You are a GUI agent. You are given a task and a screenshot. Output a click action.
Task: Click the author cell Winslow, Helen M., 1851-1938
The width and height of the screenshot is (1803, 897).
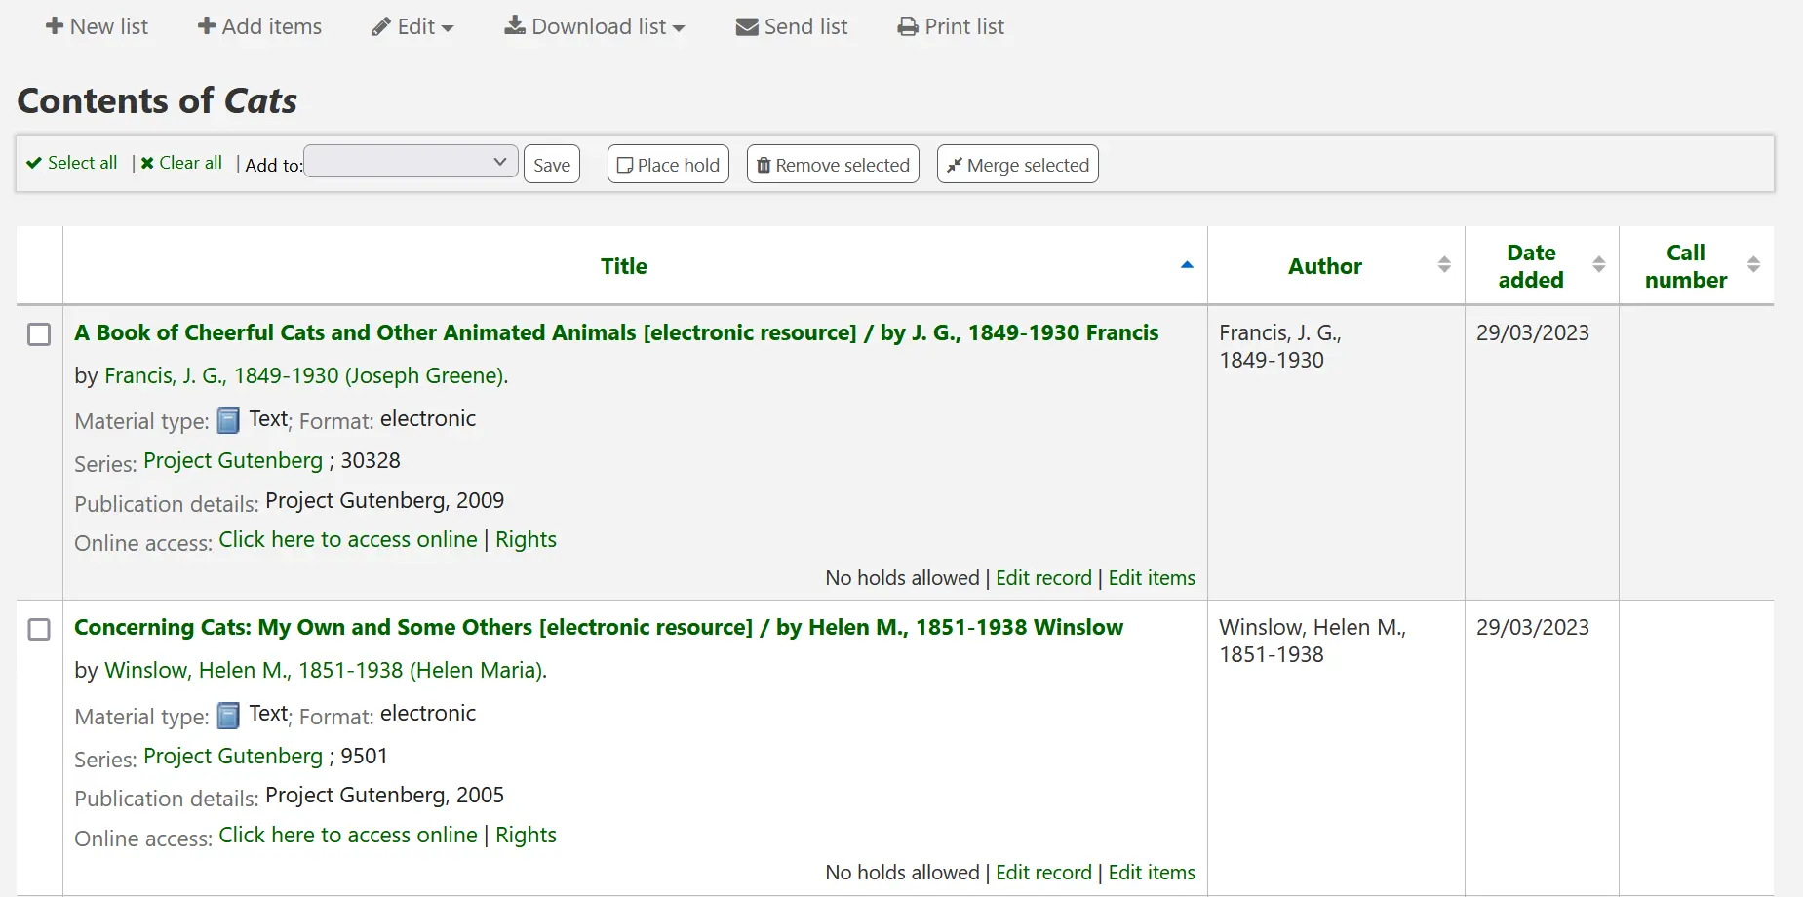coord(1313,641)
